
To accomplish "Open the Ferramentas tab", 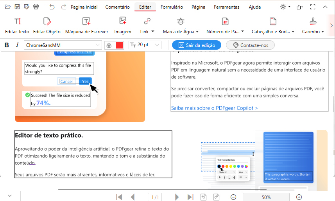I will pos(226,7).
